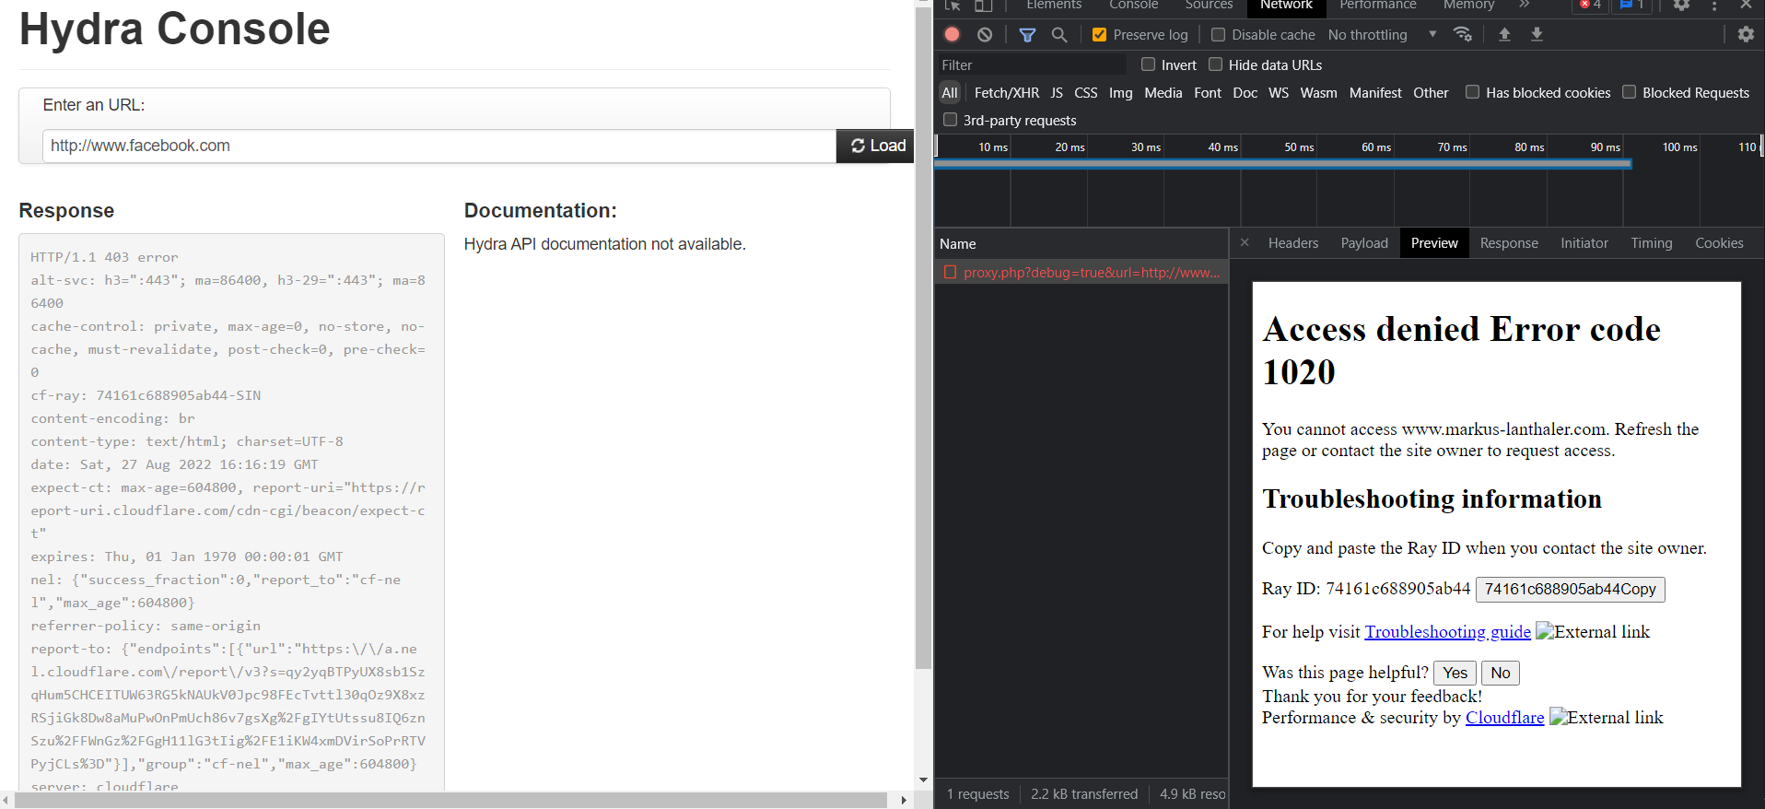Import HAR file upload arrow
Viewport: 1765px width, 809px height.
[1504, 34]
